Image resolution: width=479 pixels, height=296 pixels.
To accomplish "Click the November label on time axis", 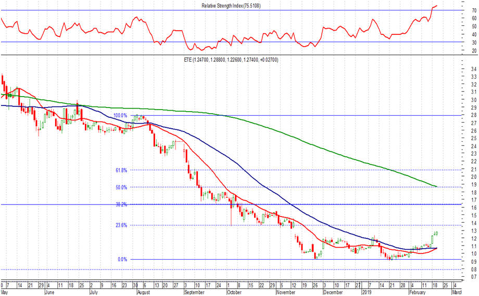I will click(285, 292).
